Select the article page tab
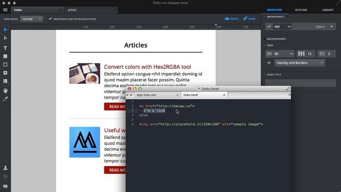Screen dimensions: 341x192 91,10
